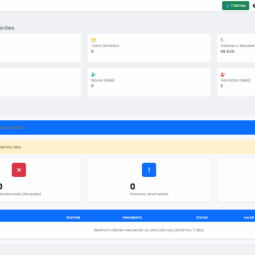Click the Total Vendidos yellow icon
Image resolution: width=255 pixels, height=255 pixels.
(94, 40)
